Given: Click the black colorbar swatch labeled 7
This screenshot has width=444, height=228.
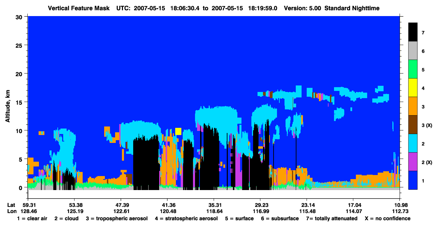Looking at the screenshot, I should click(x=413, y=32).
